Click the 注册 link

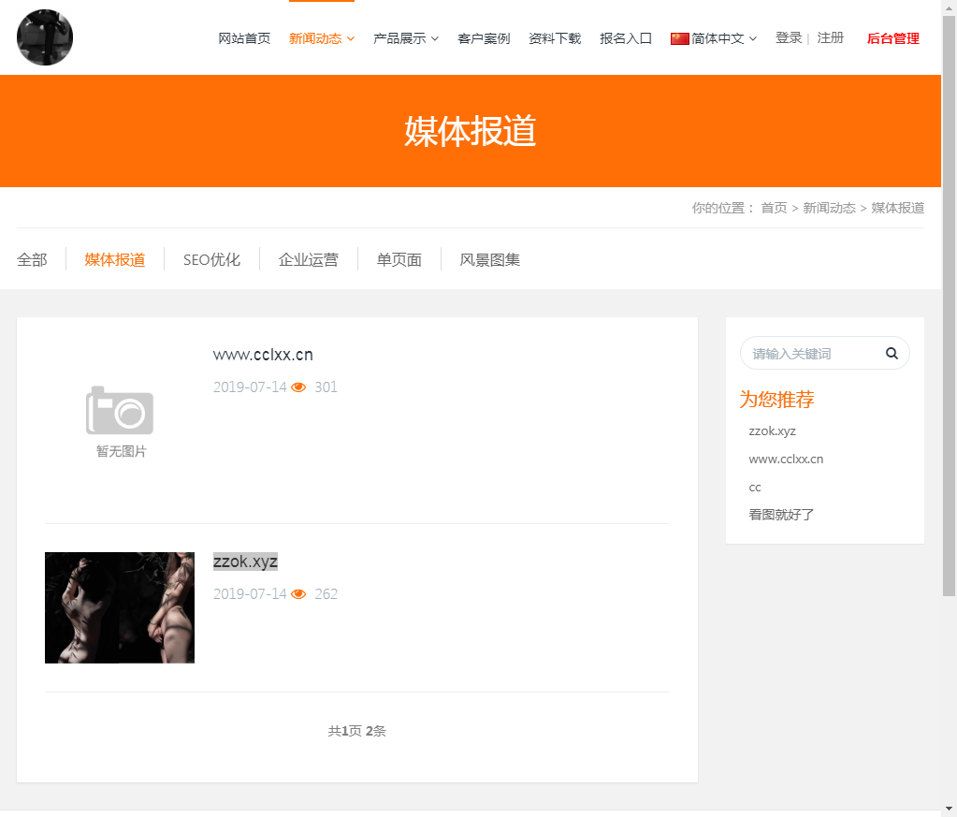coord(831,37)
